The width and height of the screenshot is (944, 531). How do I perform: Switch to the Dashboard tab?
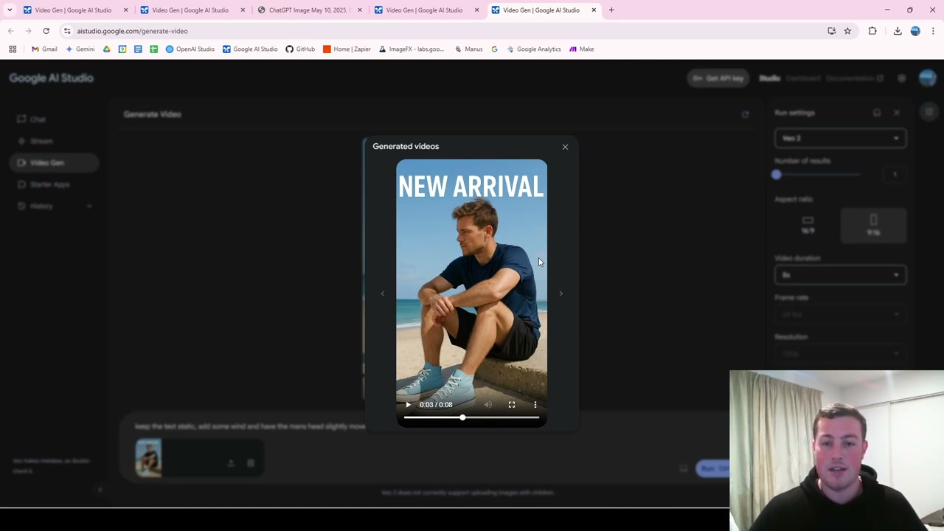[x=802, y=78]
